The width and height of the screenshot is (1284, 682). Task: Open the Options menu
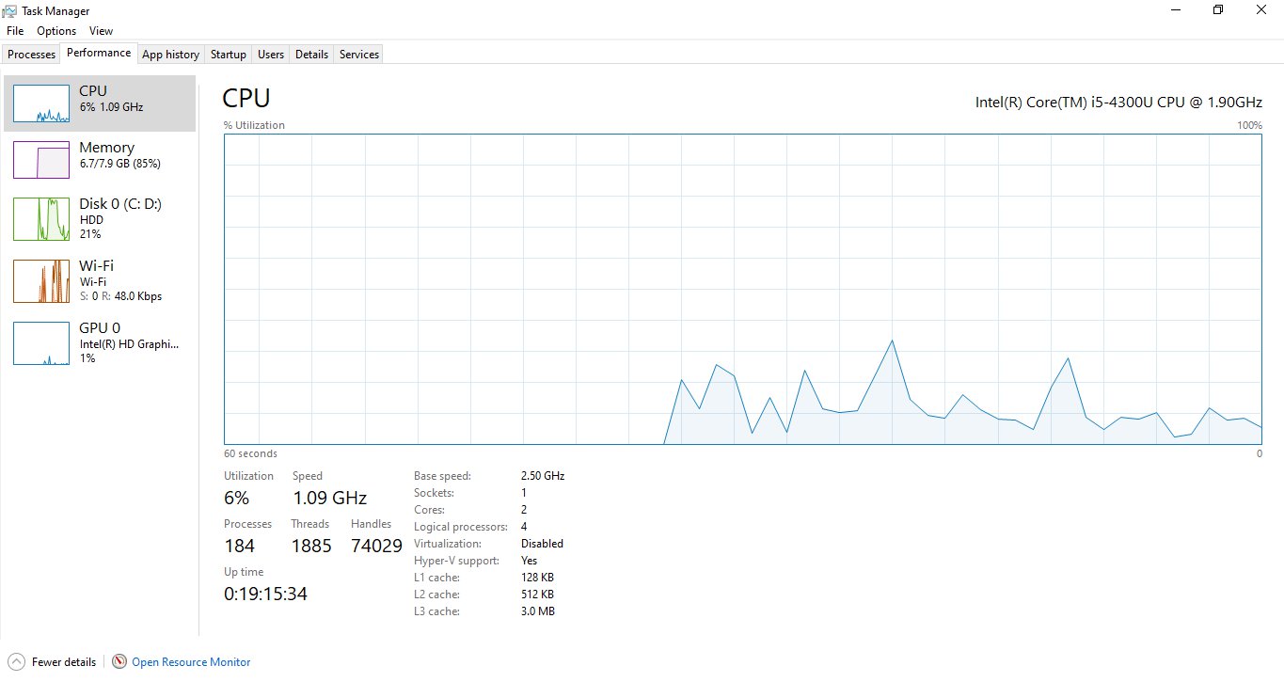(55, 30)
